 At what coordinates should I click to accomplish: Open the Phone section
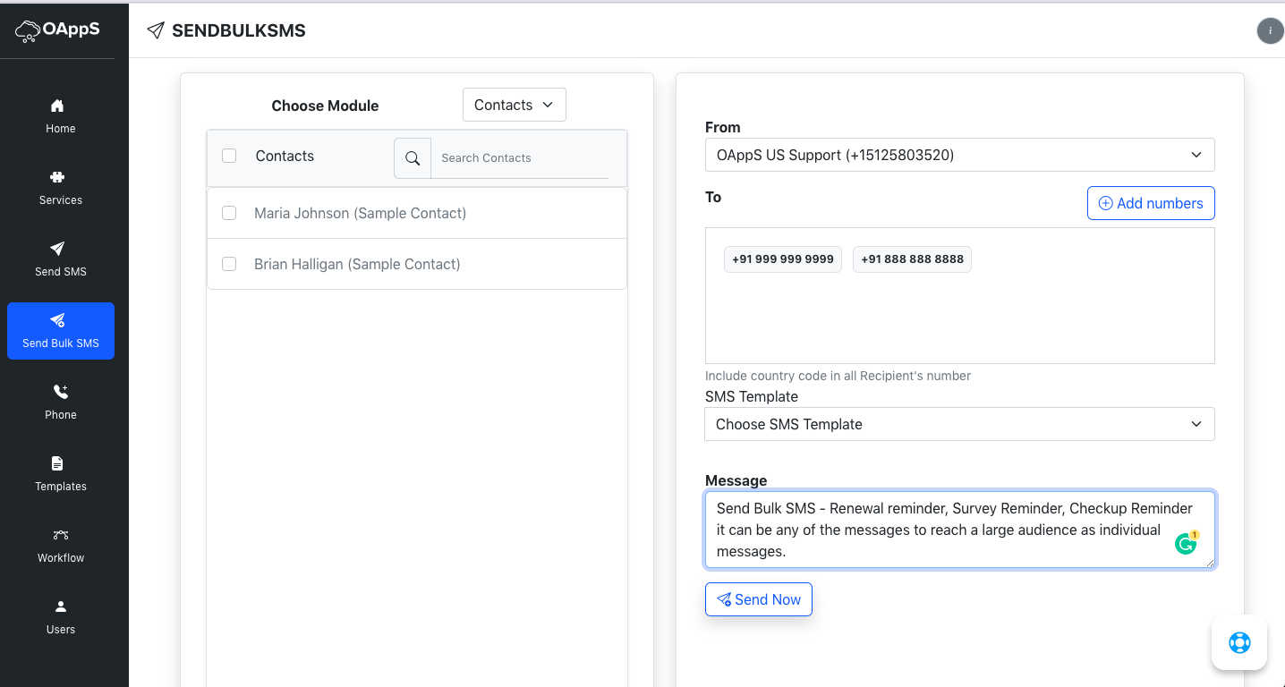(61, 403)
